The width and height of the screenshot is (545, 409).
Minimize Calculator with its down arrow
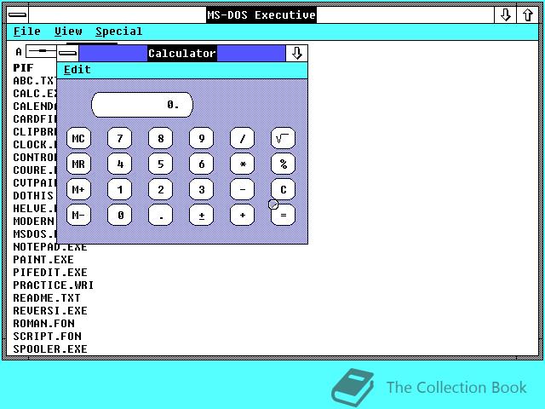coord(296,53)
